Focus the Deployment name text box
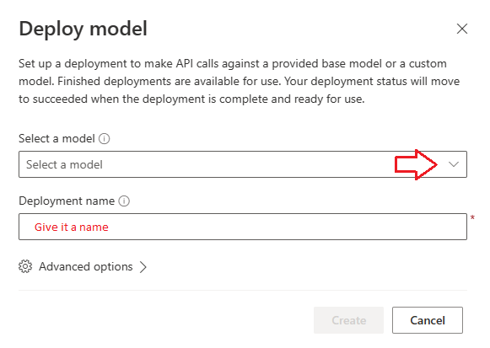 pos(243,227)
